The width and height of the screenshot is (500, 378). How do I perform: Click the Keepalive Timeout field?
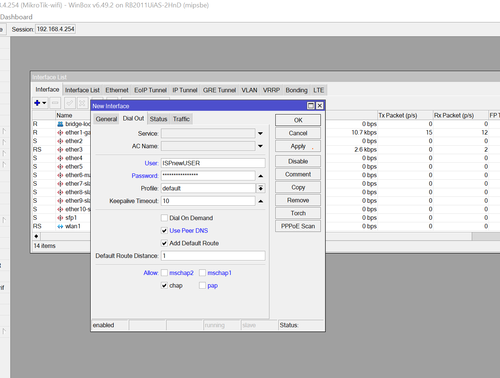pos(208,201)
